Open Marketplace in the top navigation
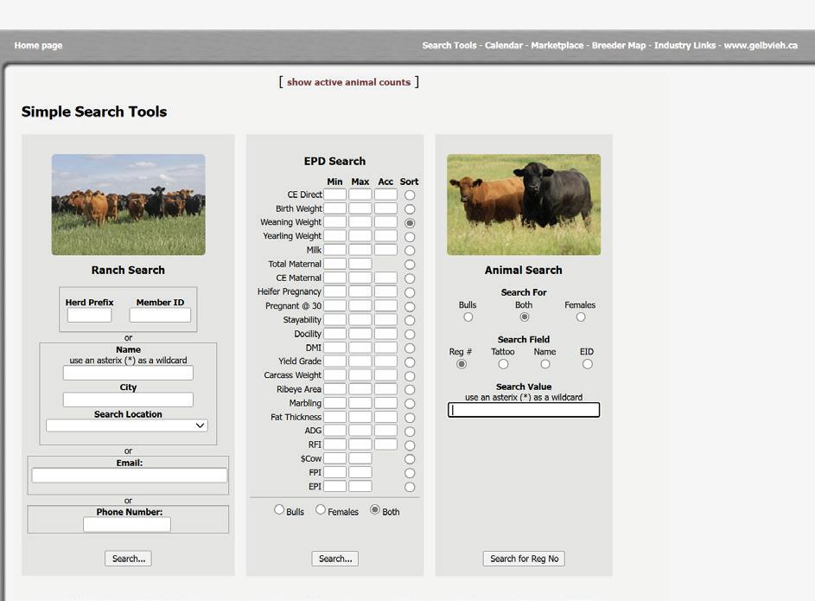 tap(557, 45)
